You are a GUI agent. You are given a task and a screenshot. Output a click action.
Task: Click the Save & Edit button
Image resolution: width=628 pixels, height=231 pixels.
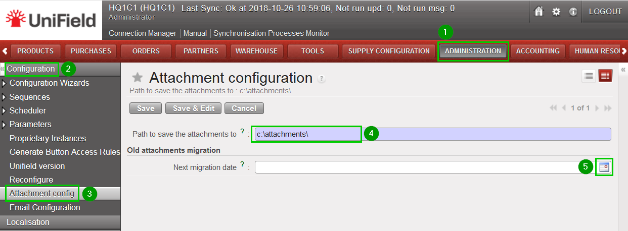point(193,108)
